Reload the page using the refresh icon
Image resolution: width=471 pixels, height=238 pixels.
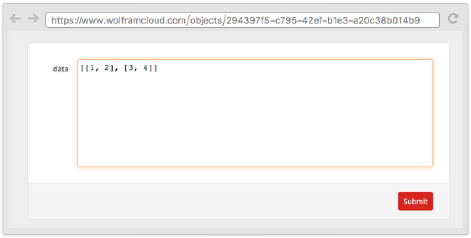(453, 19)
